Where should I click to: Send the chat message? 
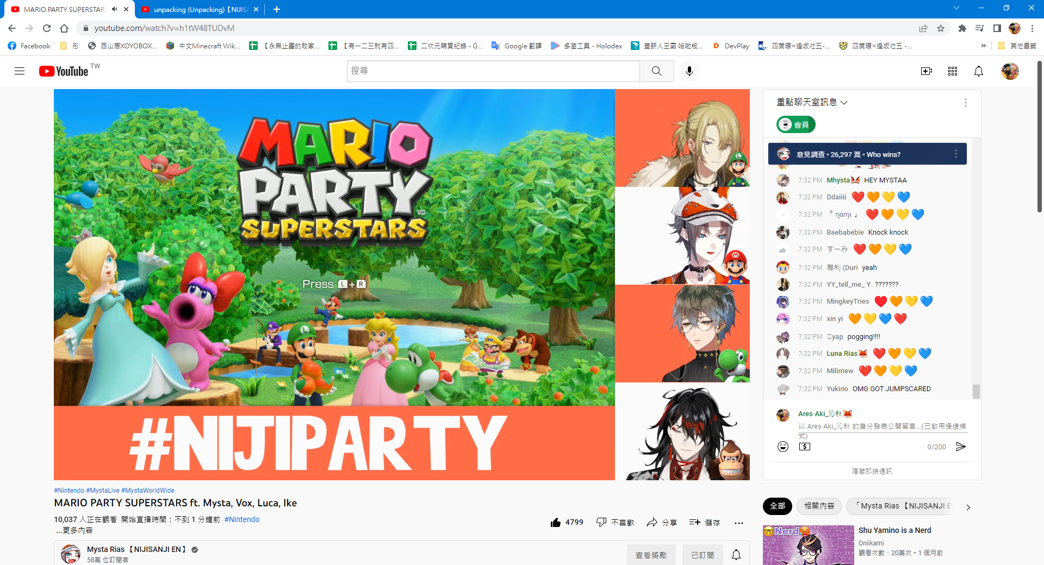(x=961, y=447)
